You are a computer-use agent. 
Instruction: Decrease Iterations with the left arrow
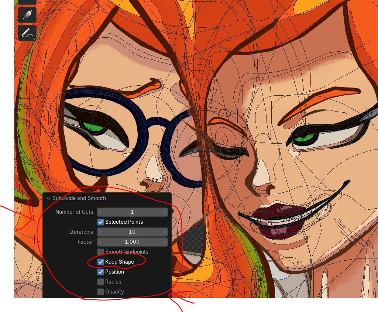100,232
